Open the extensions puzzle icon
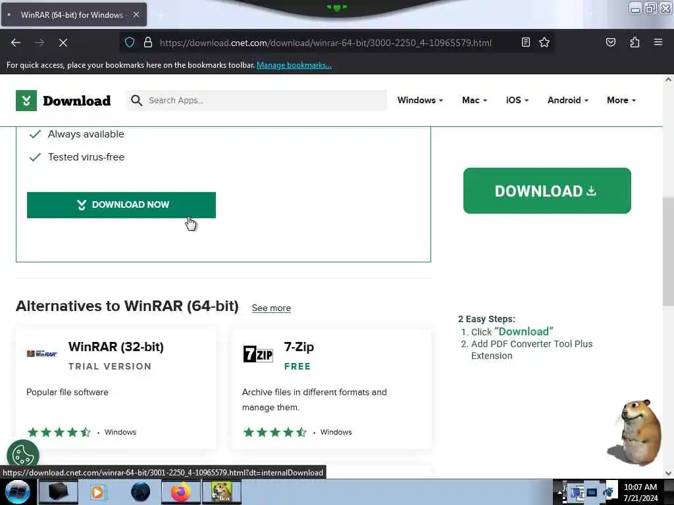The height and width of the screenshot is (505, 674). pyautogui.click(x=635, y=42)
